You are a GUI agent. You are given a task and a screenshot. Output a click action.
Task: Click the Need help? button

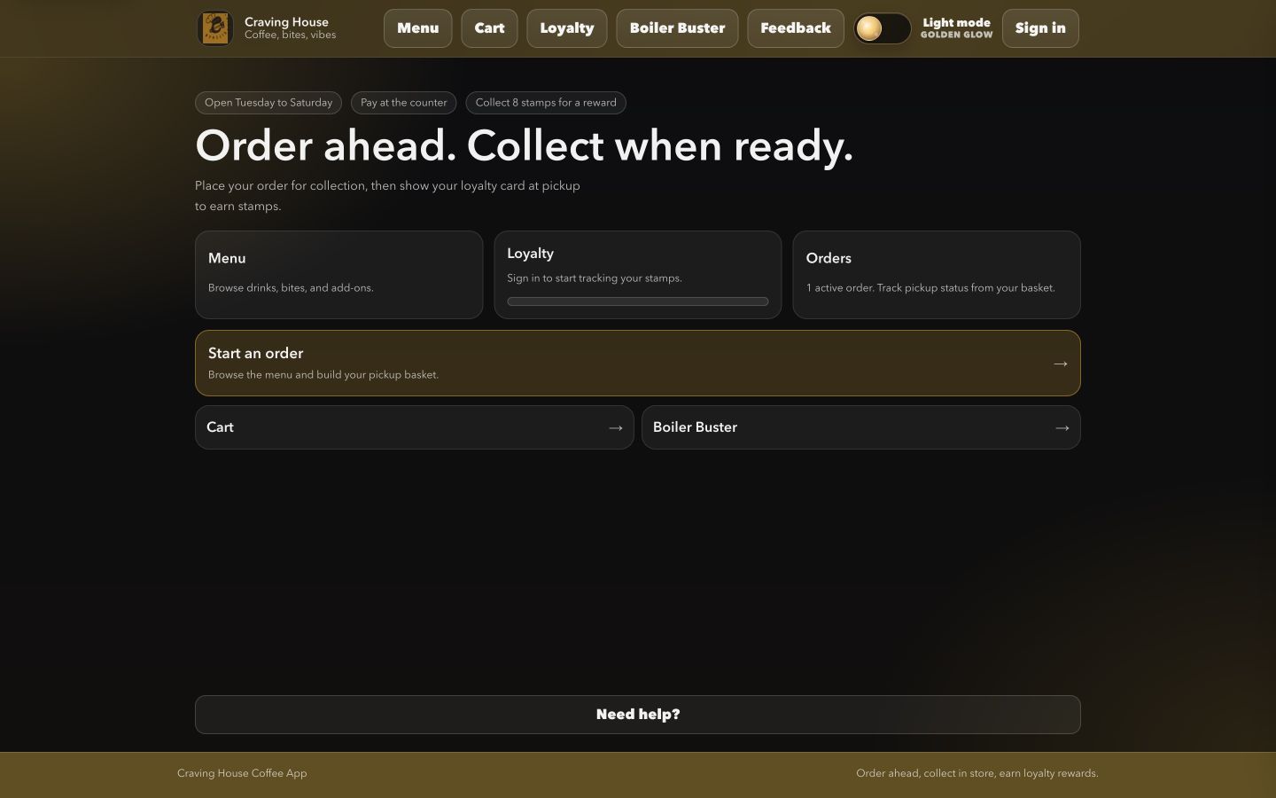point(638,715)
